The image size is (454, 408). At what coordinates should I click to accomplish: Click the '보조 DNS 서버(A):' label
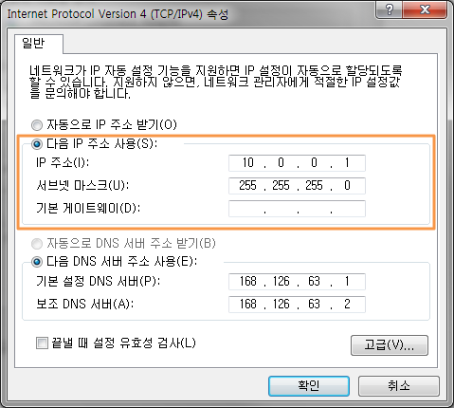(x=85, y=304)
